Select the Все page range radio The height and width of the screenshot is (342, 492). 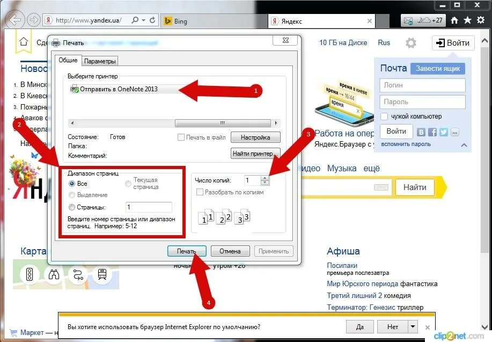point(72,184)
